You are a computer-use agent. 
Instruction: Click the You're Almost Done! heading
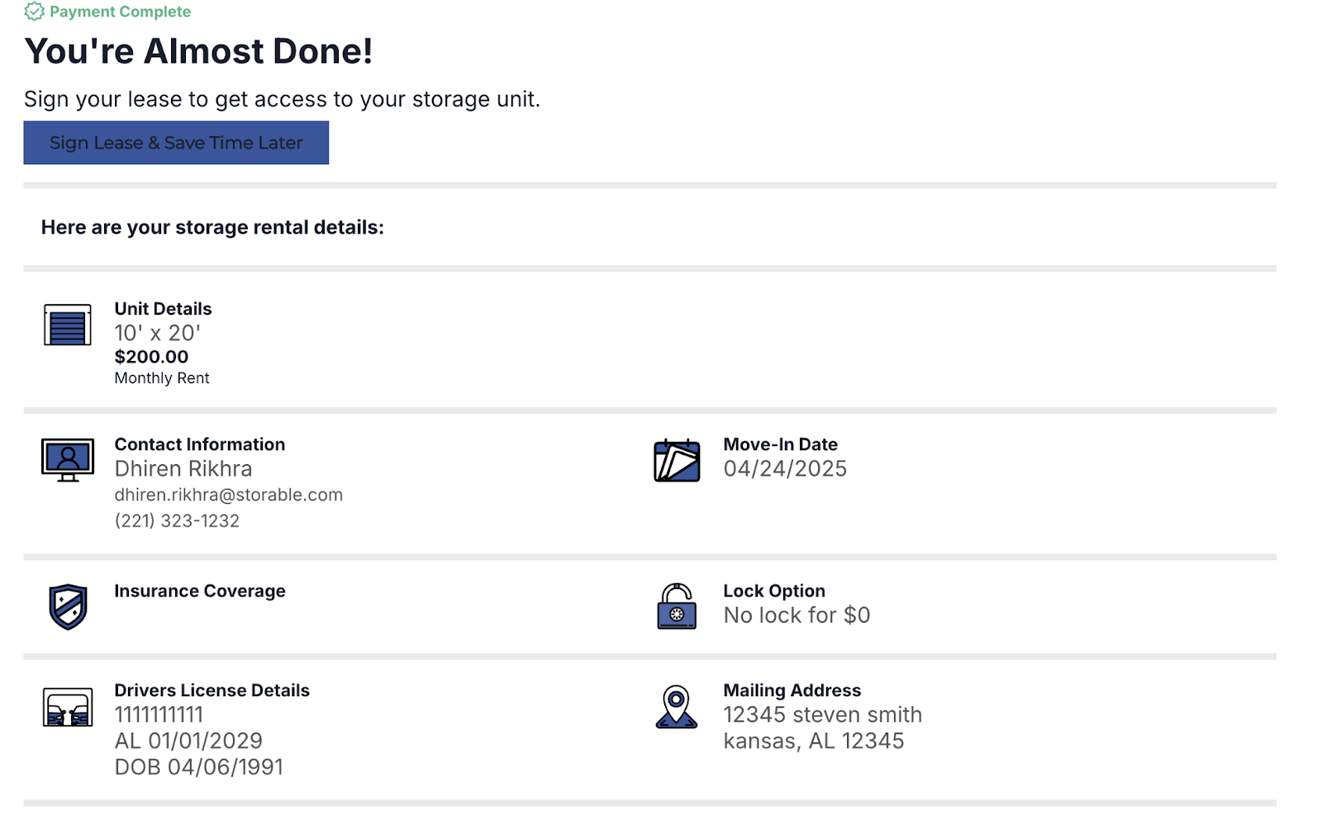click(198, 51)
